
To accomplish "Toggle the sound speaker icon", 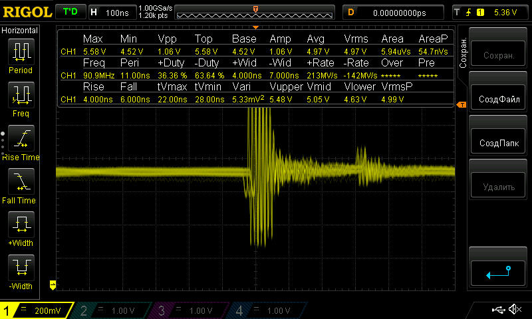I will [x=515, y=310].
